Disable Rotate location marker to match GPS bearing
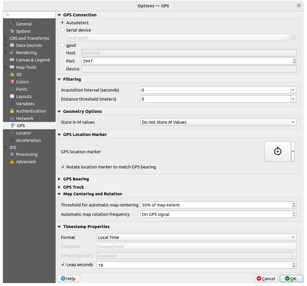This screenshot has width=307, height=286. coord(63,167)
